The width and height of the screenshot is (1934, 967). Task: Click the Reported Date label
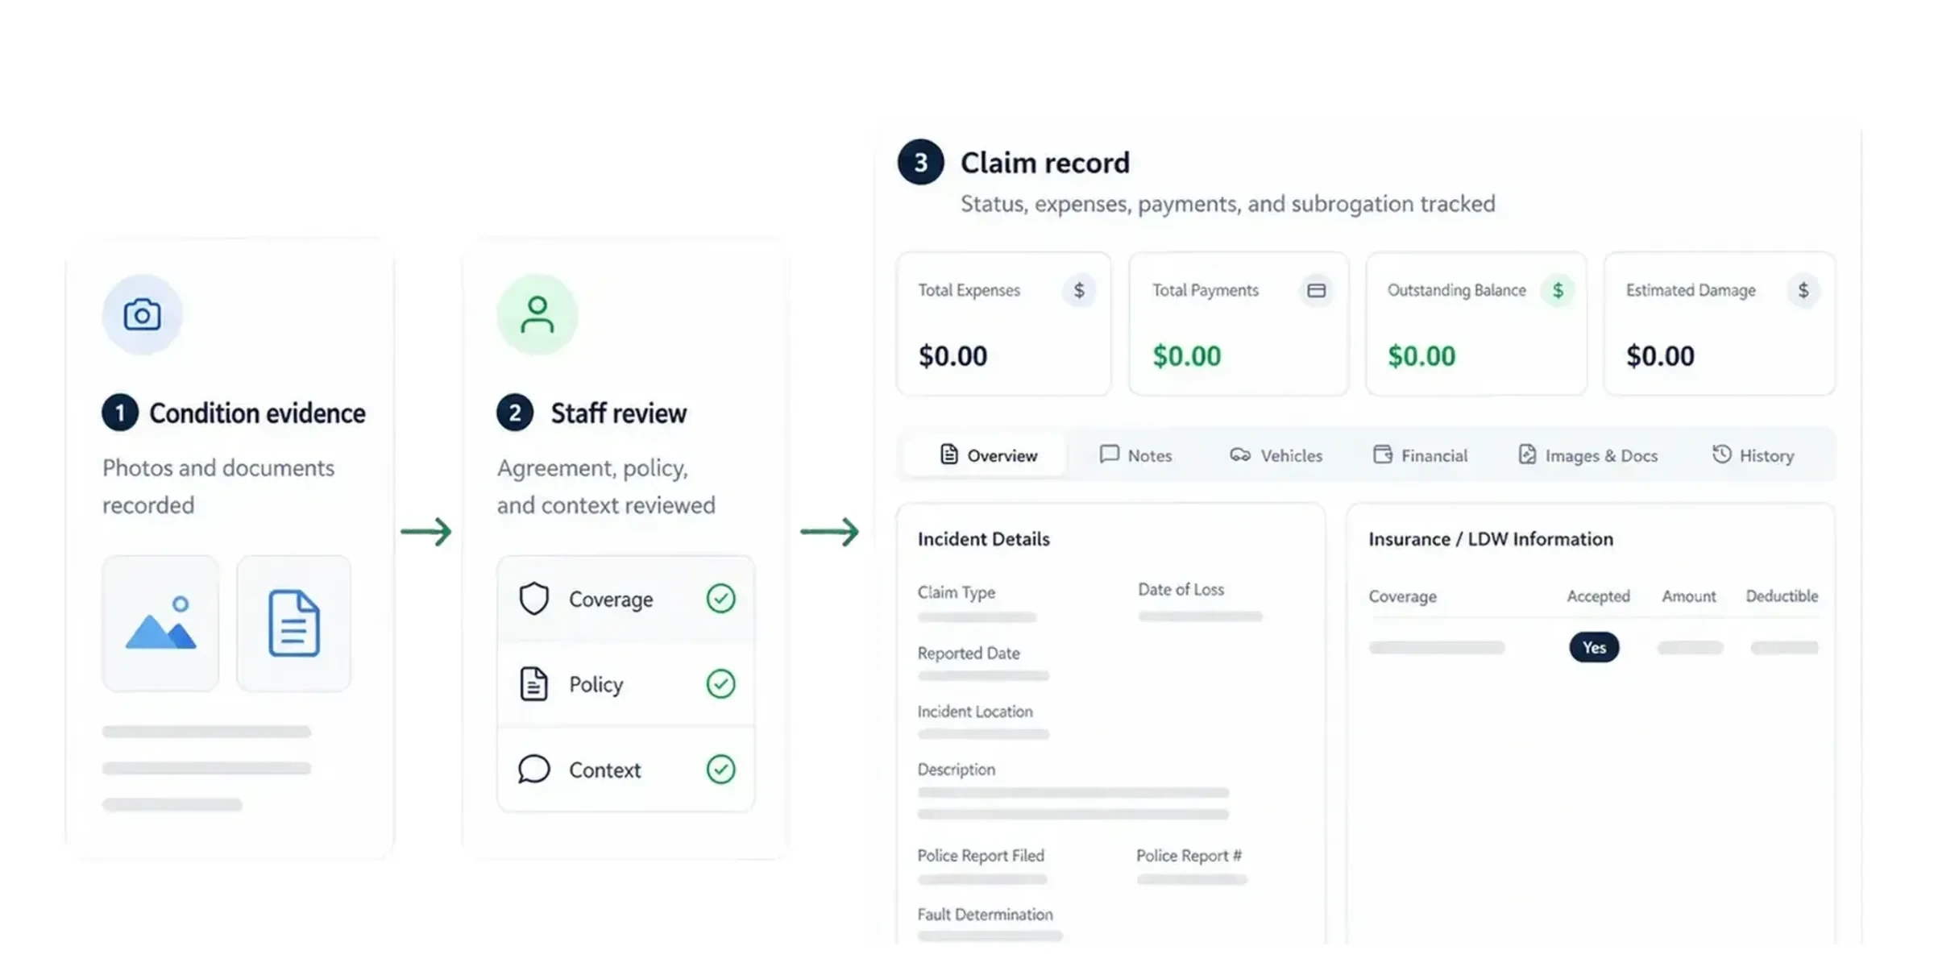968,654
